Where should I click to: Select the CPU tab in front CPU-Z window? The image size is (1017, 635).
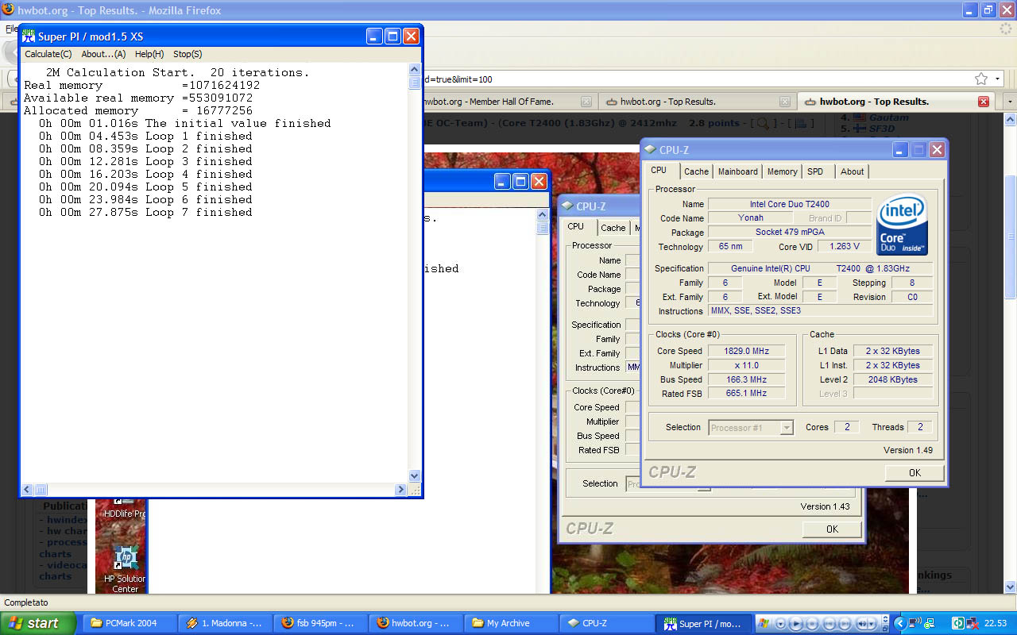659,170
